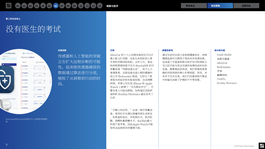Viewport: 265px width, 149px height.
Task: Go to section 01 circle
Action: click(x=24, y=6)
